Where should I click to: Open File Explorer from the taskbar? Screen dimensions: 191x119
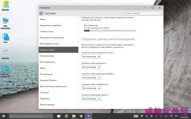[x=74, y=116]
